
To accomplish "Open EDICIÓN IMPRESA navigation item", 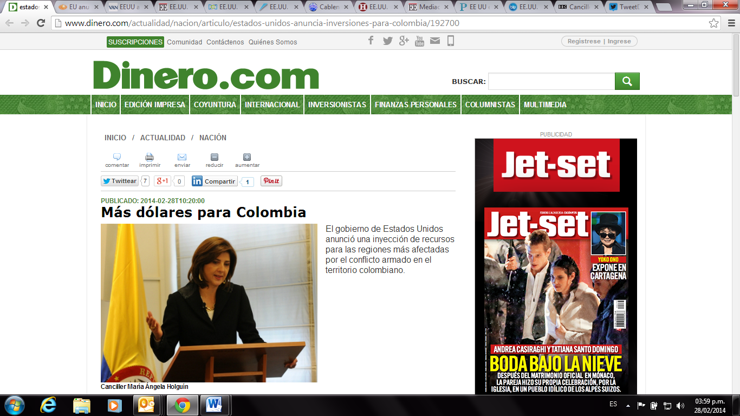I will click(155, 105).
